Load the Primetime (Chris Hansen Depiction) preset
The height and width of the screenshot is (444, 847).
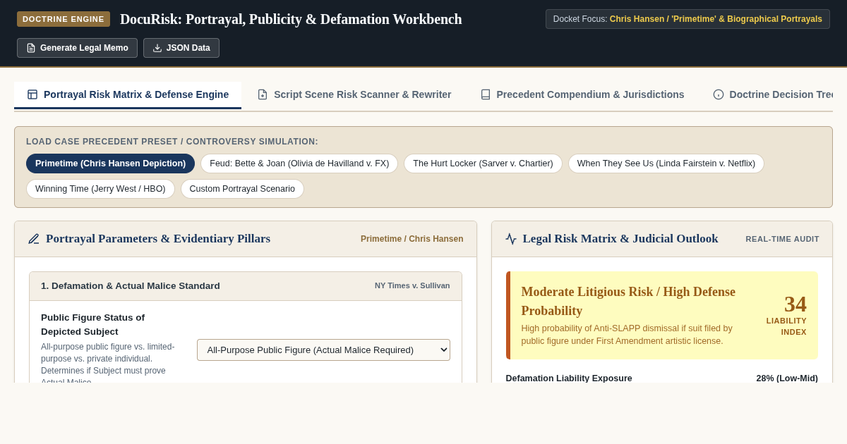coord(110,164)
